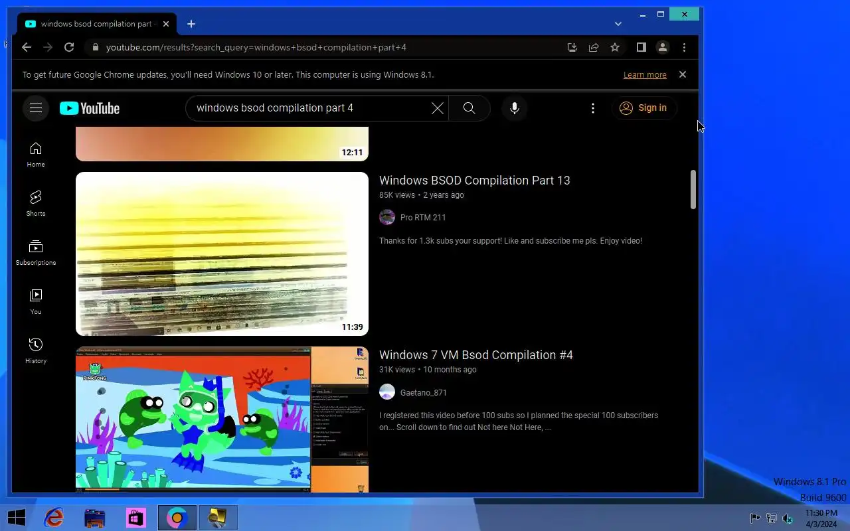Click the install app icon in address bar
Screen dimensions: 850x531
pyautogui.click(x=572, y=47)
